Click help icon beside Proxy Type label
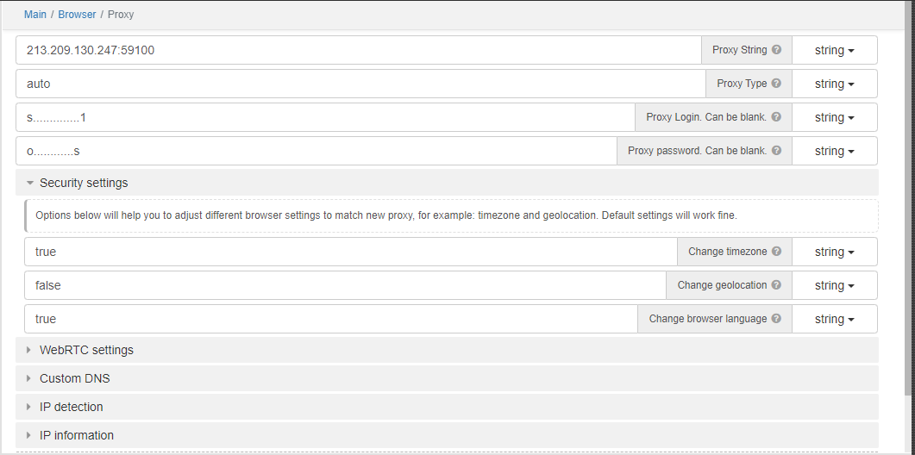 coord(776,84)
